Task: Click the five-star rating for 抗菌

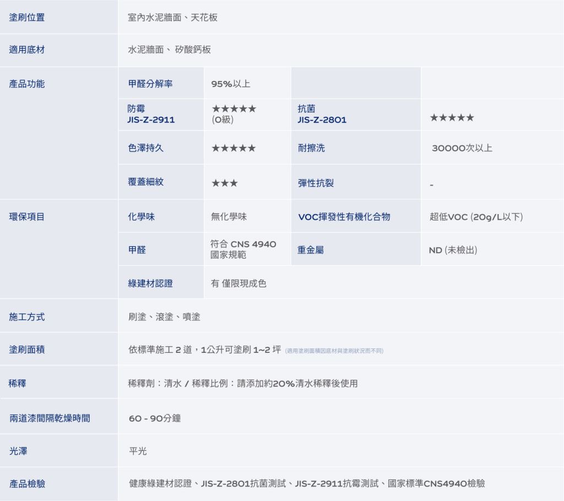Action: (x=451, y=118)
